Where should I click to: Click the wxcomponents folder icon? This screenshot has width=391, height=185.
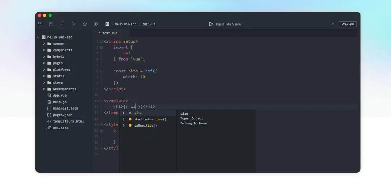coord(49,89)
